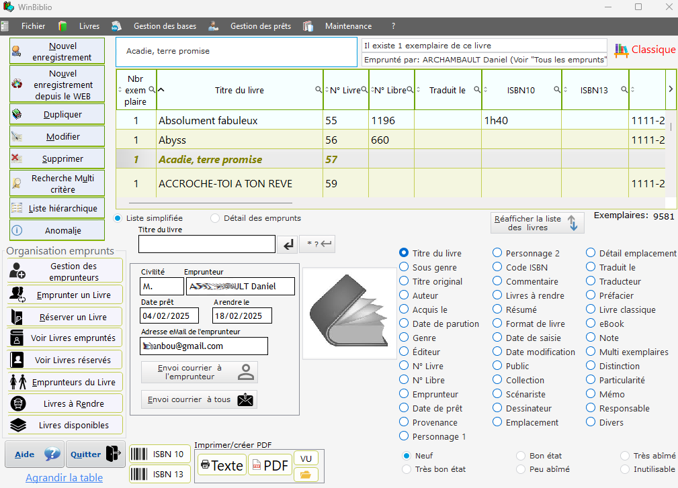Open the Livres menu
The width and height of the screenshot is (678, 488).
point(89,26)
